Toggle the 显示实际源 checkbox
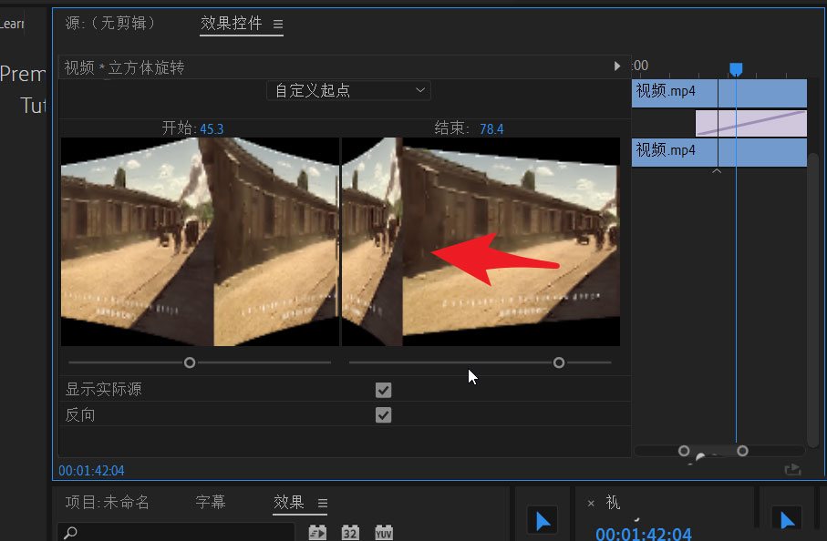The width and height of the screenshot is (827, 541). (383, 390)
